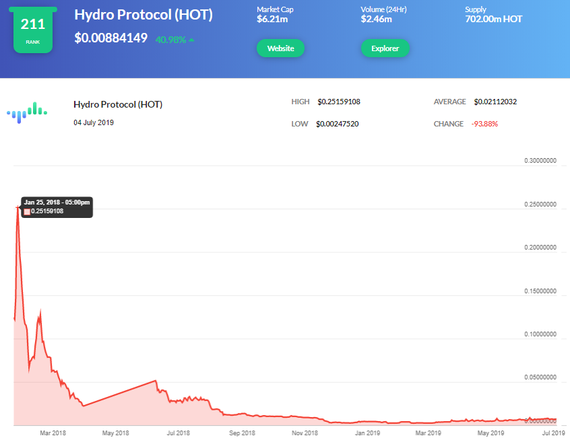Click the Jul 2019 x-axis label
This screenshot has height=444, width=570.
click(x=554, y=433)
